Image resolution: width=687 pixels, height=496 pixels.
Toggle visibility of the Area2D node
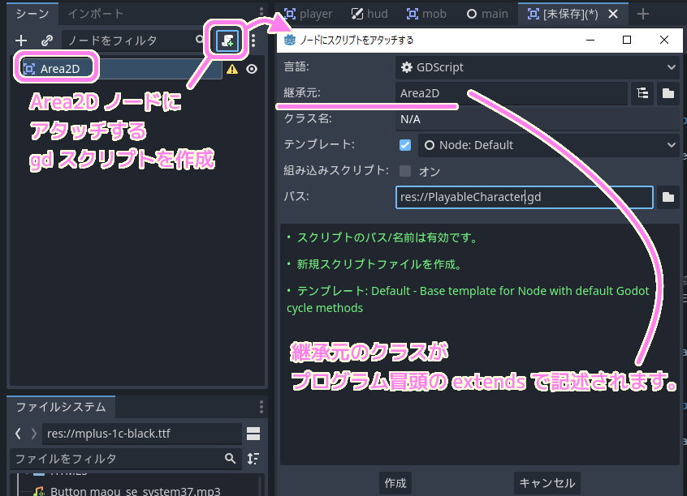pyautogui.click(x=252, y=70)
